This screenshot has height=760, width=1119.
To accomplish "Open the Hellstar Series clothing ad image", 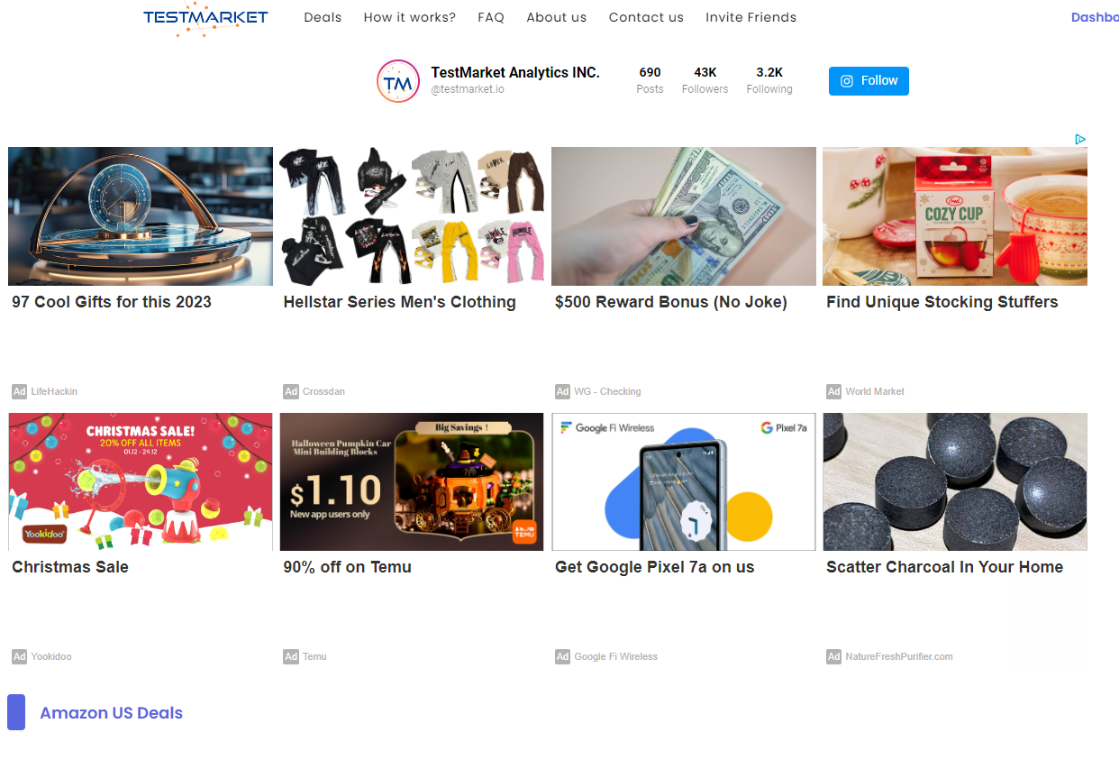I will 412,216.
